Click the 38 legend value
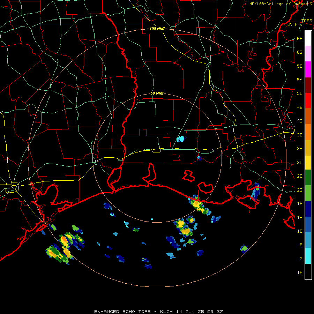Viewport: 314px width, 314px height. 300,135
